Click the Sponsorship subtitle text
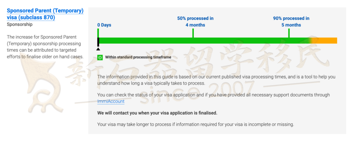Viewport: 353px width, 141px height. tap(20, 24)
